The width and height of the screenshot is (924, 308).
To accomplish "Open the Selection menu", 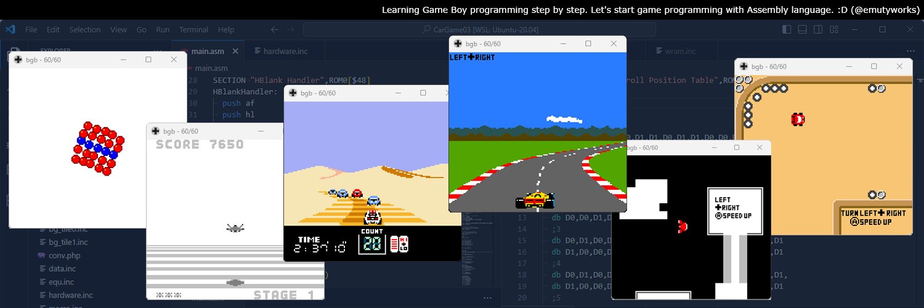I will (85, 30).
